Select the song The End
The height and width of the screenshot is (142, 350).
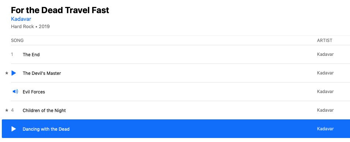[31, 54]
